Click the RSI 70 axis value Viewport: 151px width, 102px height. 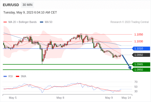tap(136, 82)
